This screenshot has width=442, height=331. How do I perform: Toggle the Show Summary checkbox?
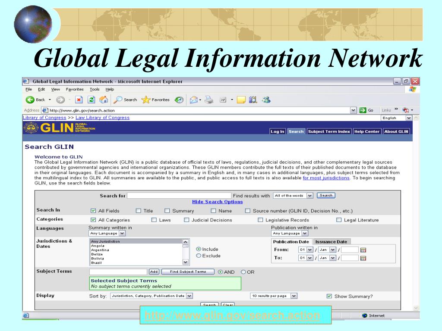pos(329,296)
